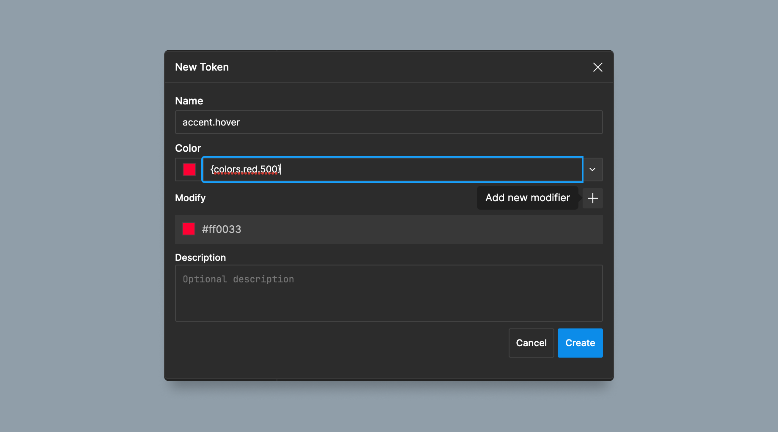Expand the color token suggestions chevron
This screenshot has height=432, width=778.
coord(592,170)
